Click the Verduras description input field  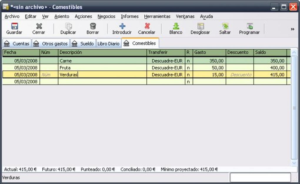102,75
